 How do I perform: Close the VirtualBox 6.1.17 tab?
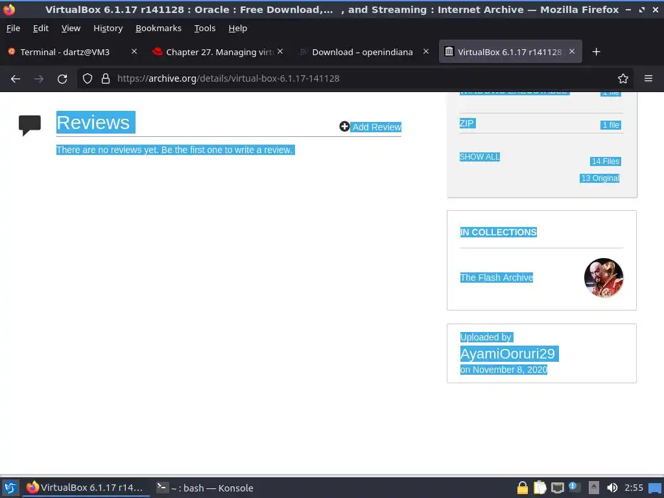(572, 51)
